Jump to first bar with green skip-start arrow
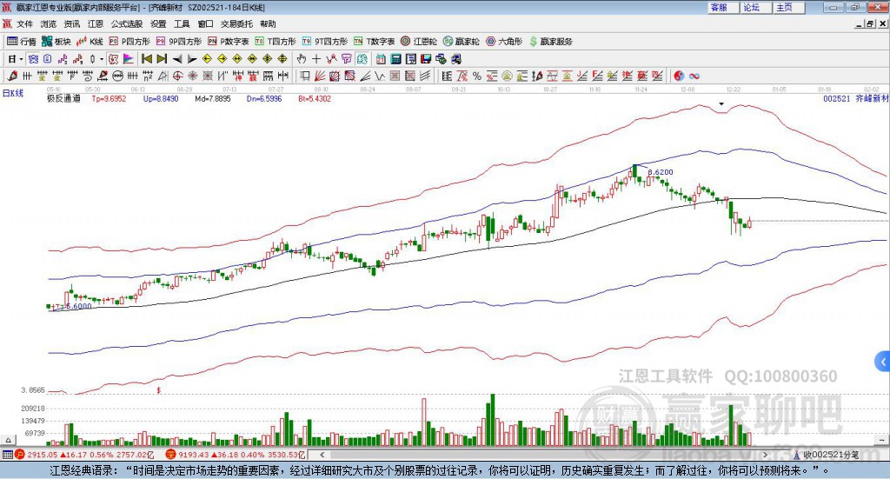 pos(146,59)
